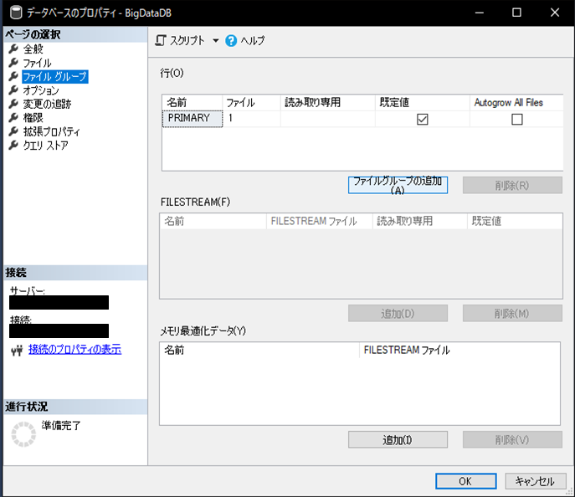Viewport: 575px width, 497px height.
Task: Close the database properties dialog
Action: pyautogui.click(x=555, y=13)
